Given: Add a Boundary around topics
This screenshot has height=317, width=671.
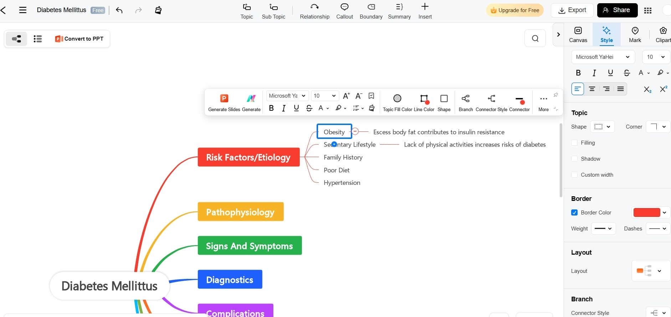Looking at the screenshot, I should point(371,11).
